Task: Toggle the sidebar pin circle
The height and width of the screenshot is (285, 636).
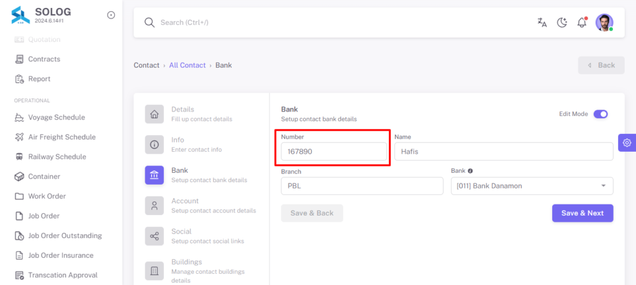Action: [x=111, y=15]
